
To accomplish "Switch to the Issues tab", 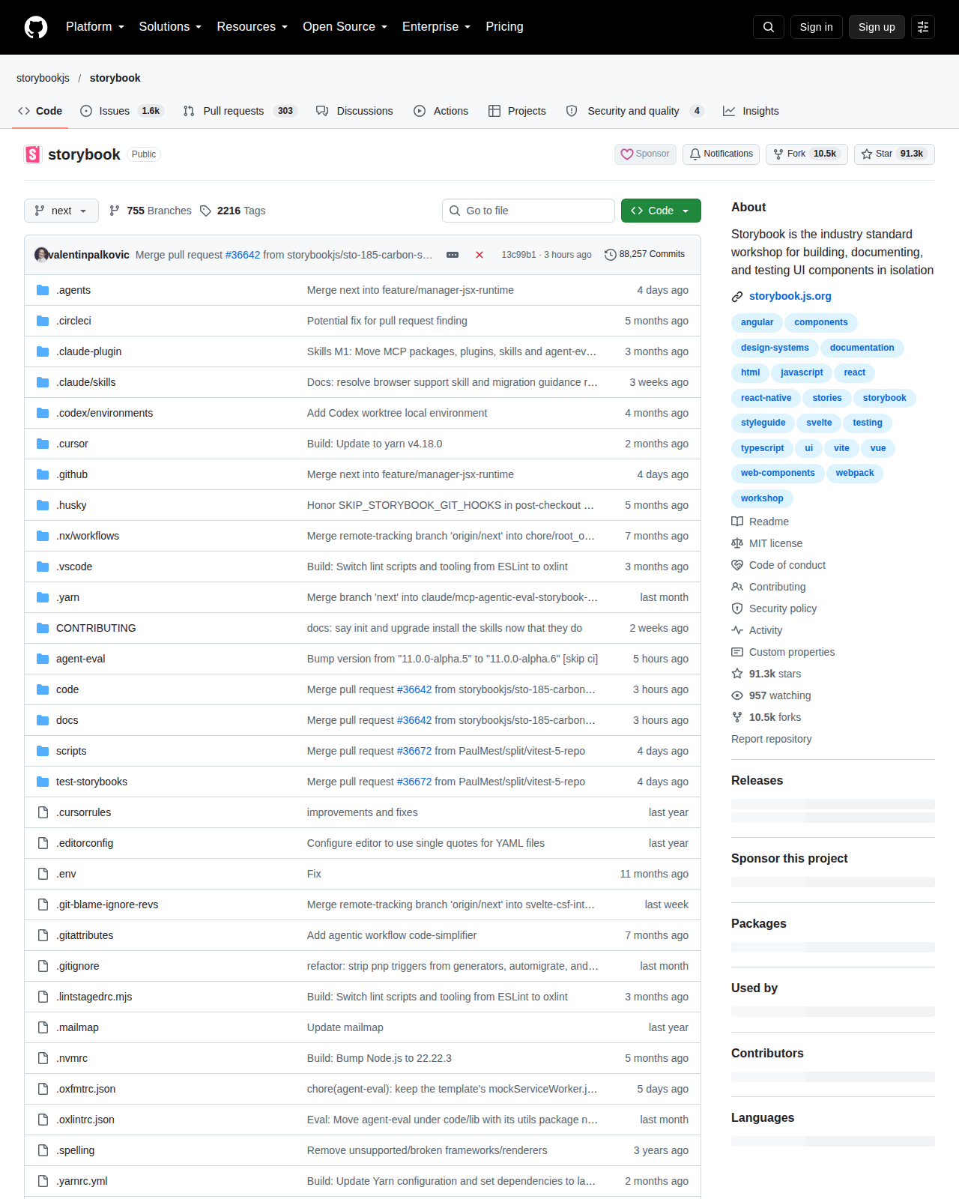I will 121,111.
